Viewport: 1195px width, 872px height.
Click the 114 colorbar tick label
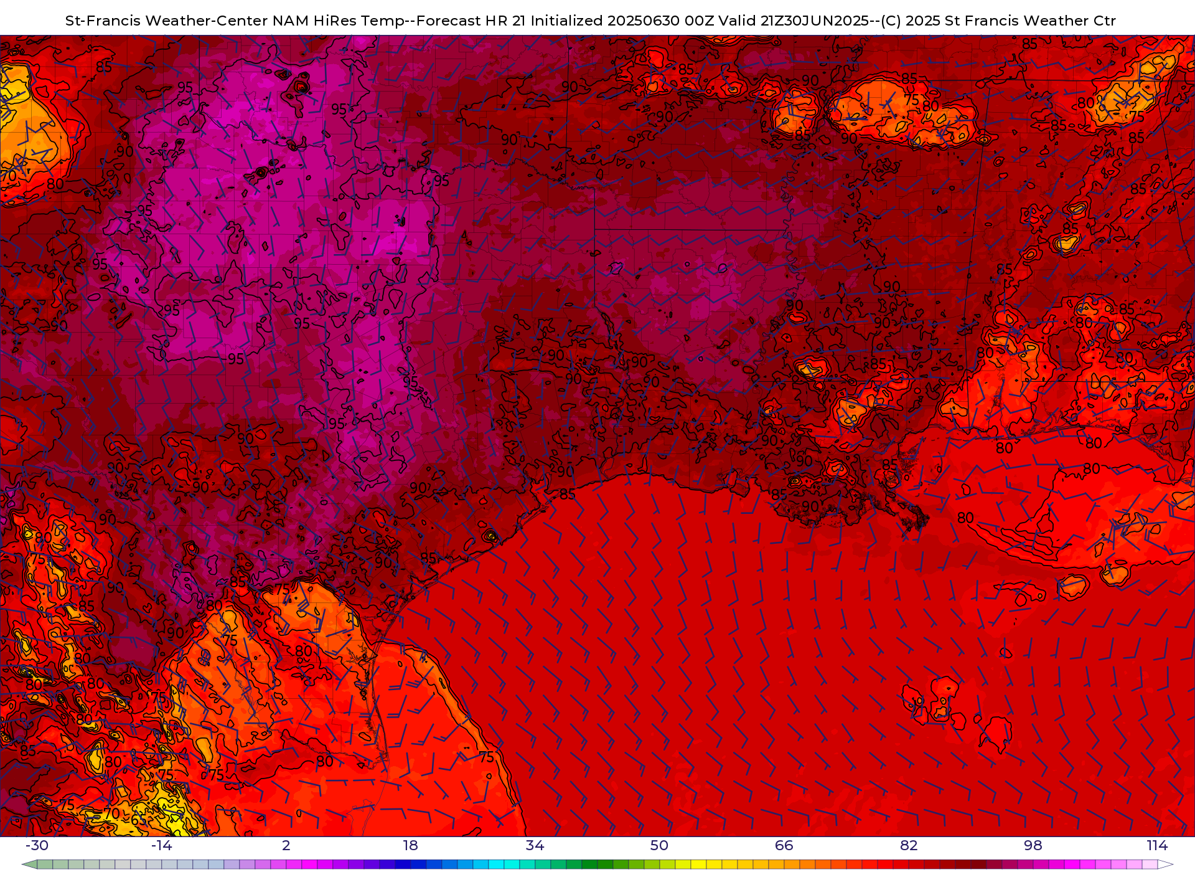click(x=1158, y=845)
